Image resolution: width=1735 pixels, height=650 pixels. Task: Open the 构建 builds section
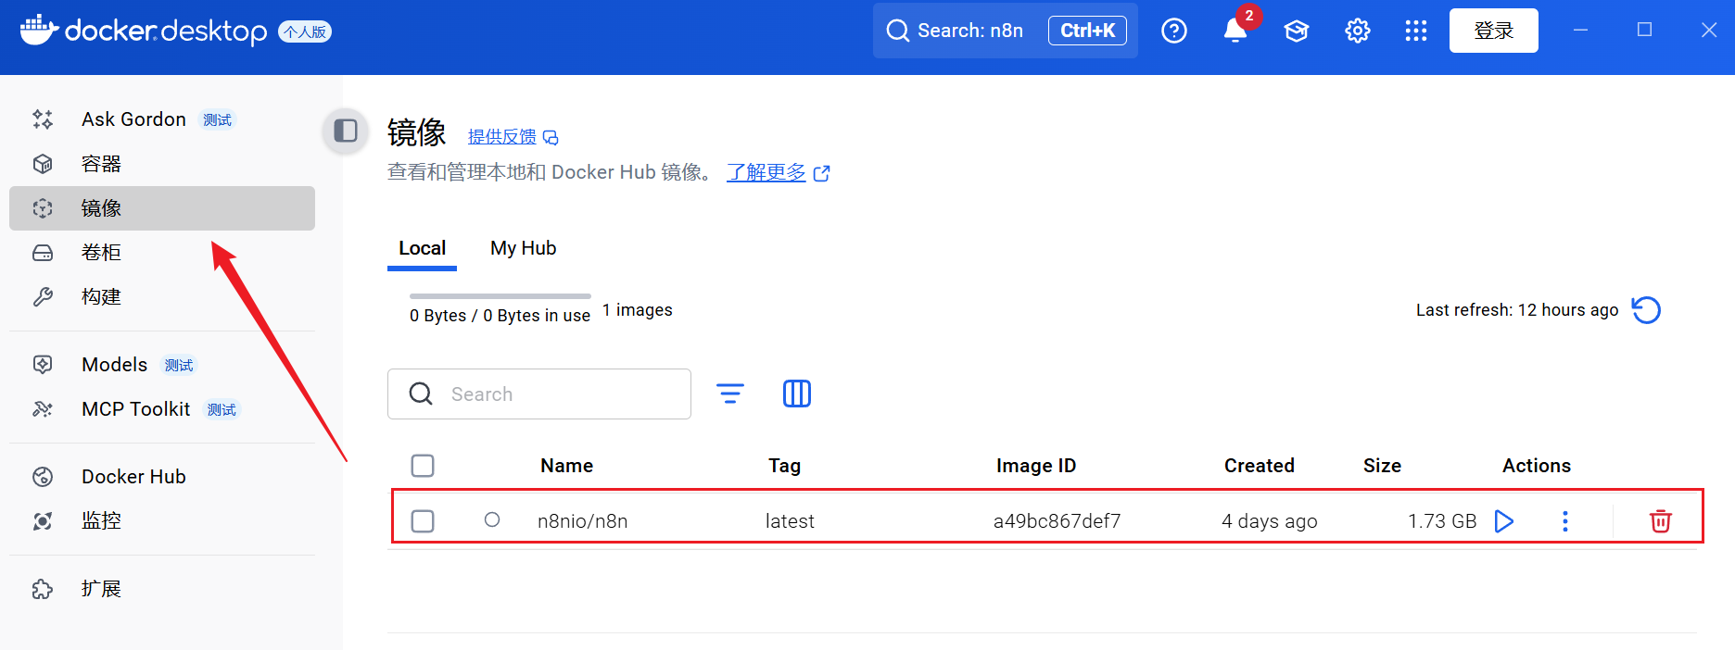[162, 297]
